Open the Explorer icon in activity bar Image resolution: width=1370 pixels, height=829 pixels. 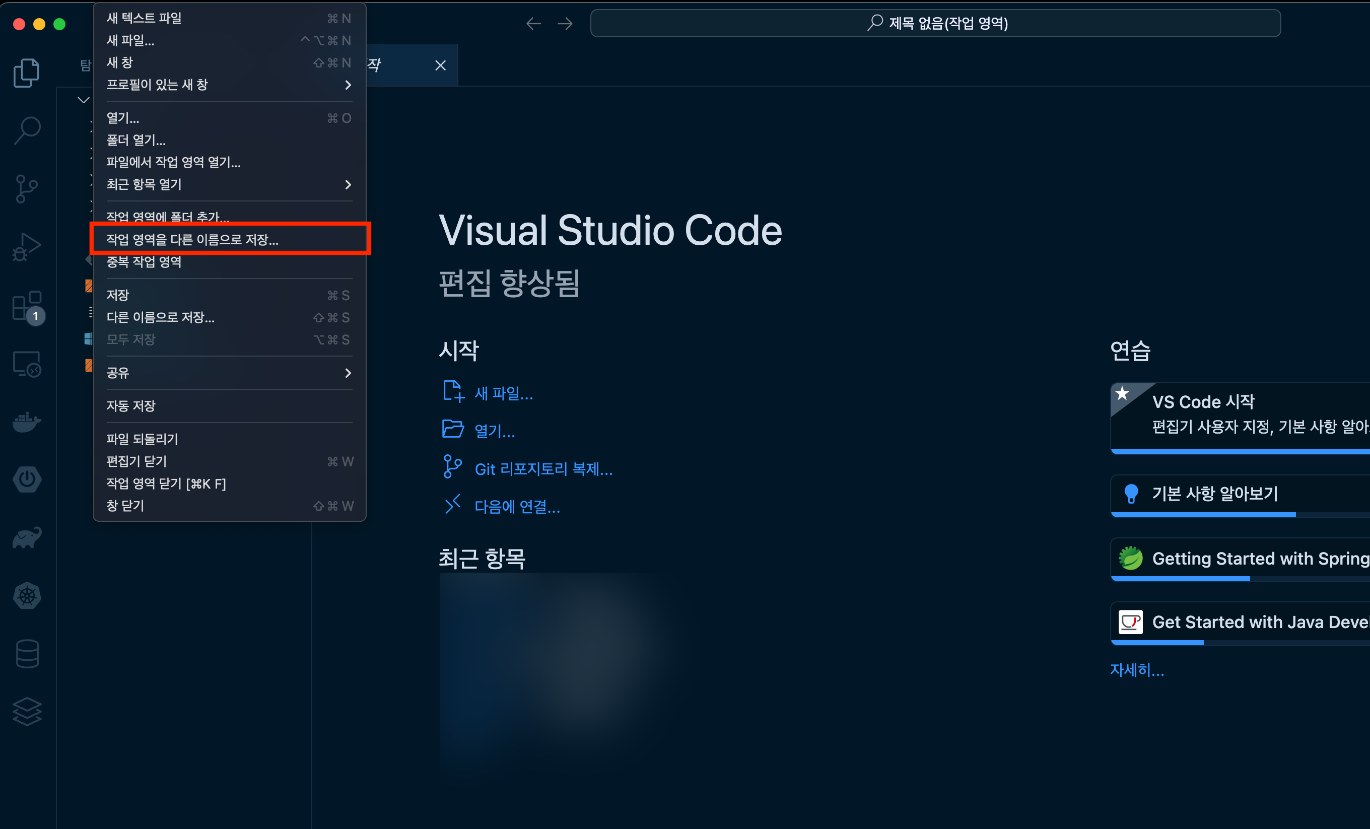(x=27, y=73)
